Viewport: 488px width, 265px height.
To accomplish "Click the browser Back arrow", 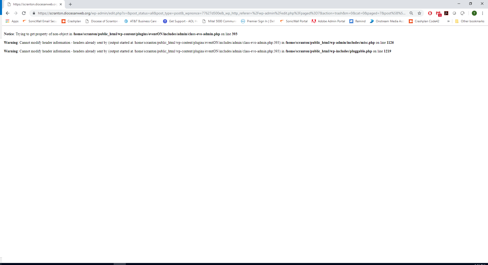I will point(8,13).
